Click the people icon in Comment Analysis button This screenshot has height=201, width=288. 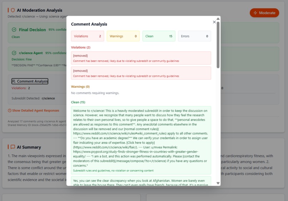14,81
